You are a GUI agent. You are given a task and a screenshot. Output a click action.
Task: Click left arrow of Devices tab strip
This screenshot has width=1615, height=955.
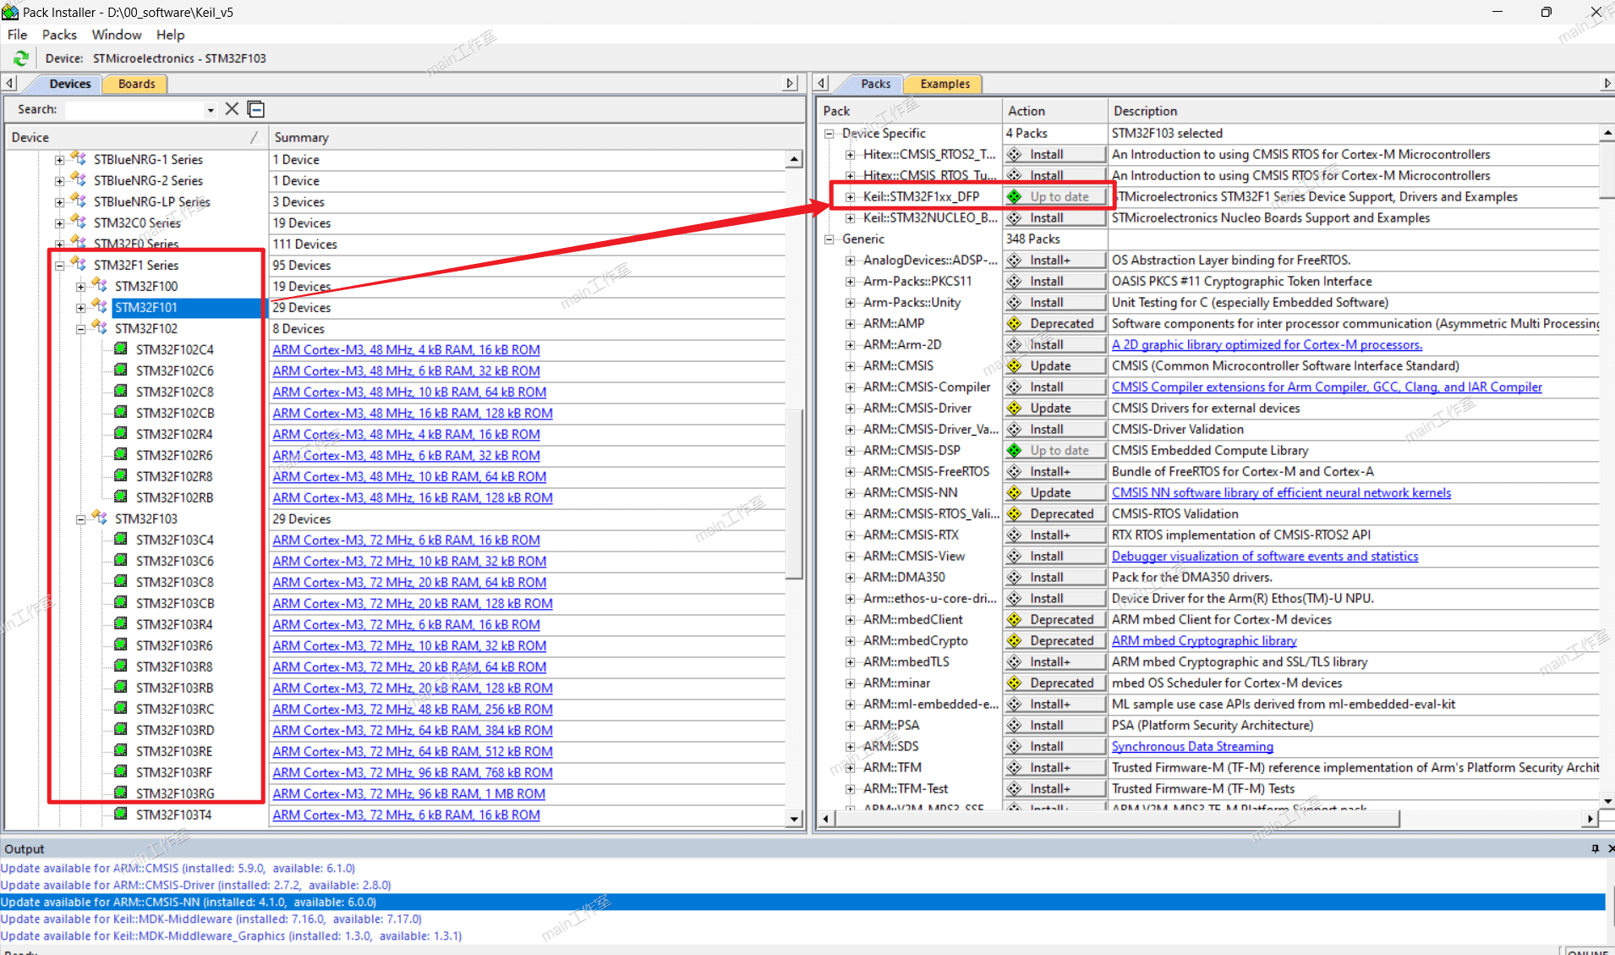[x=9, y=84]
